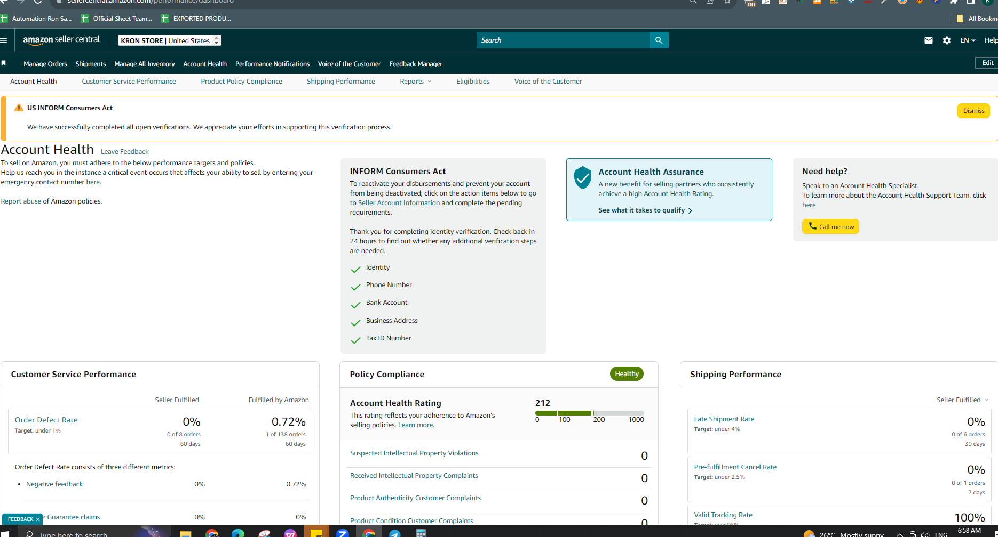The image size is (998, 537).
Task: Expand the Seller Fulfilled shipping dropdown
Action: pos(963,400)
